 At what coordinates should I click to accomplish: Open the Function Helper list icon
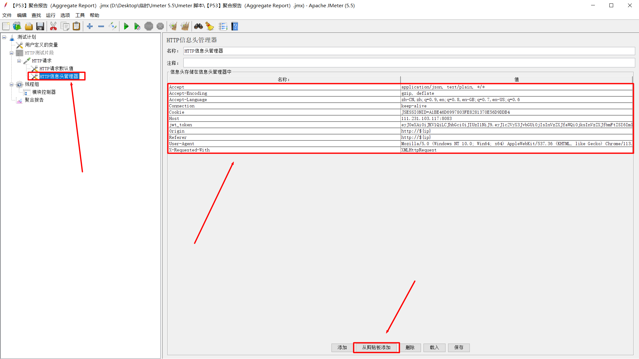click(223, 26)
